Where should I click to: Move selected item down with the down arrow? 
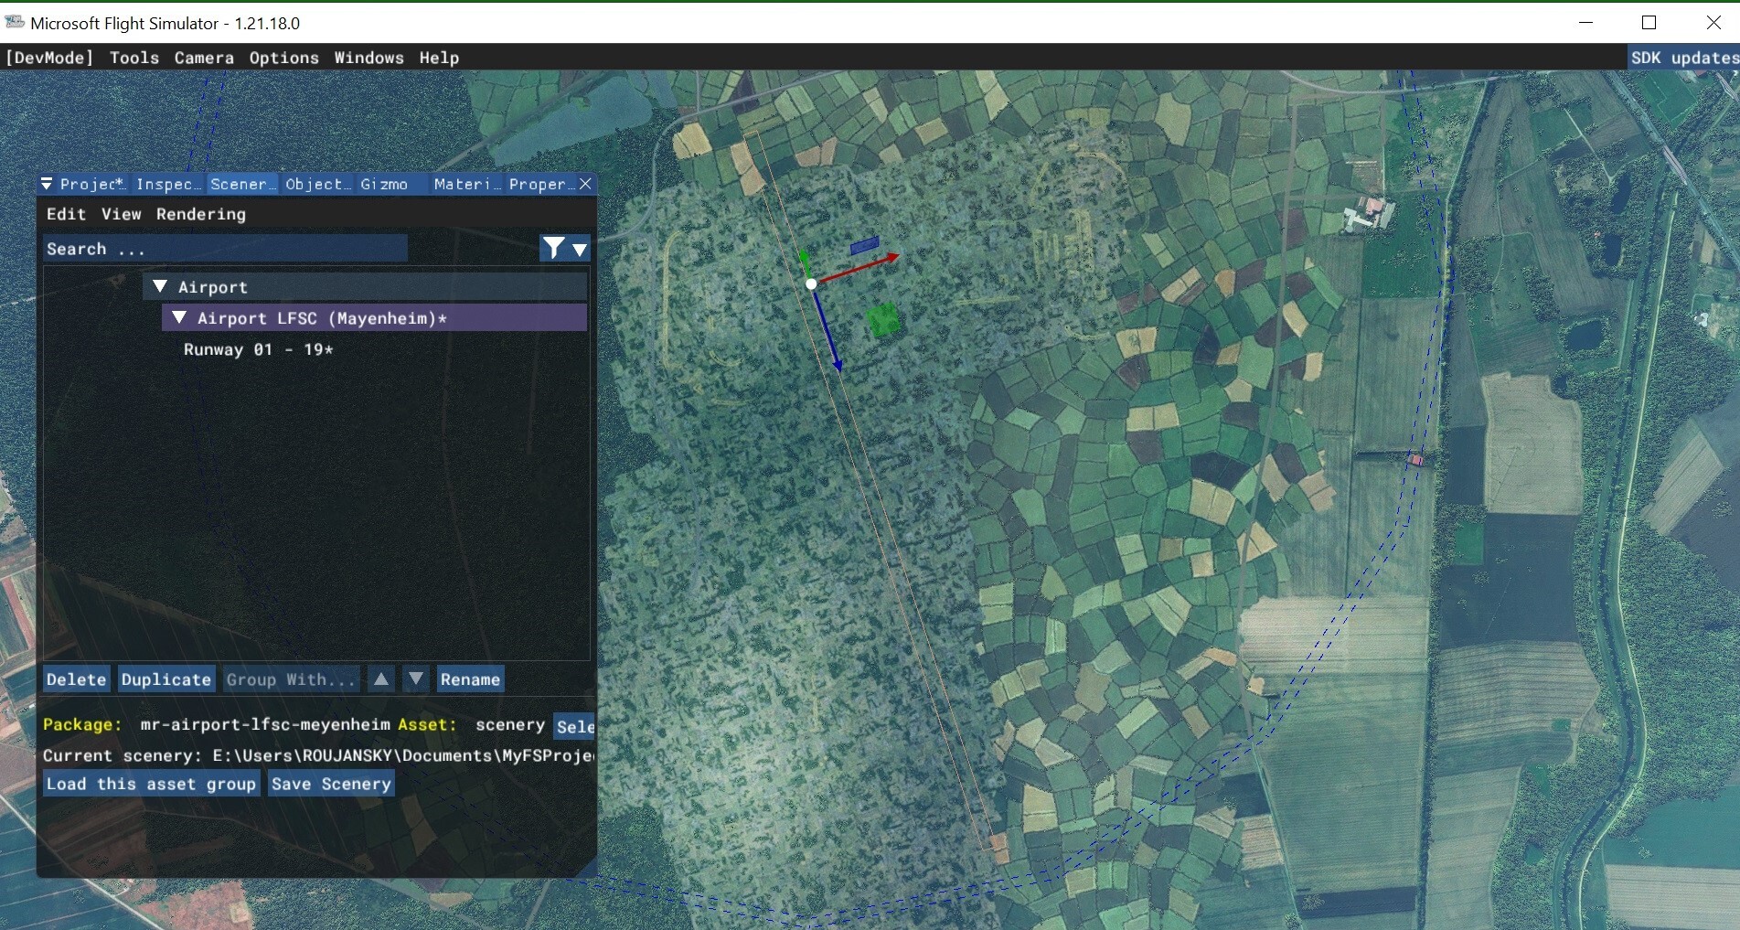(x=416, y=679)
